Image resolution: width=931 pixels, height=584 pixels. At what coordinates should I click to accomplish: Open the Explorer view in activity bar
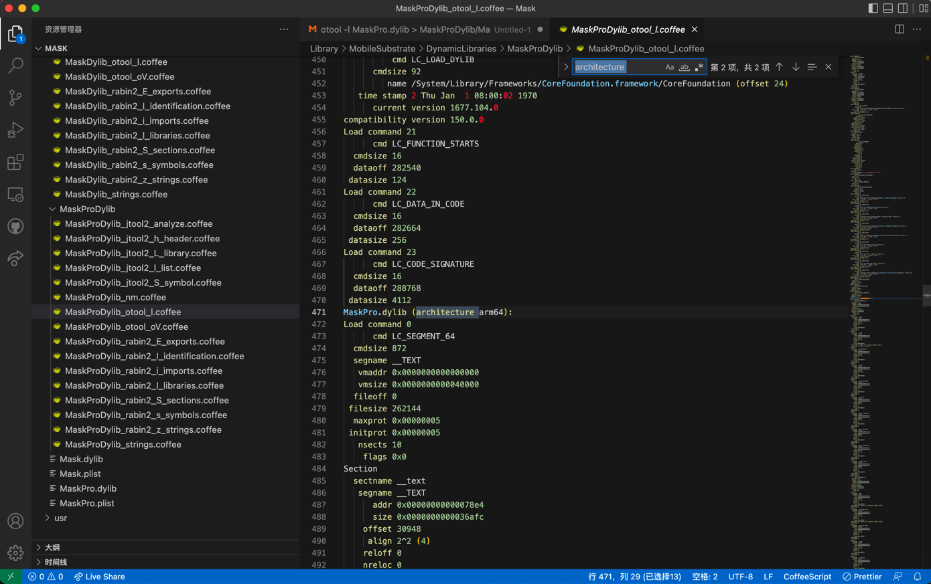coord(15,33)
